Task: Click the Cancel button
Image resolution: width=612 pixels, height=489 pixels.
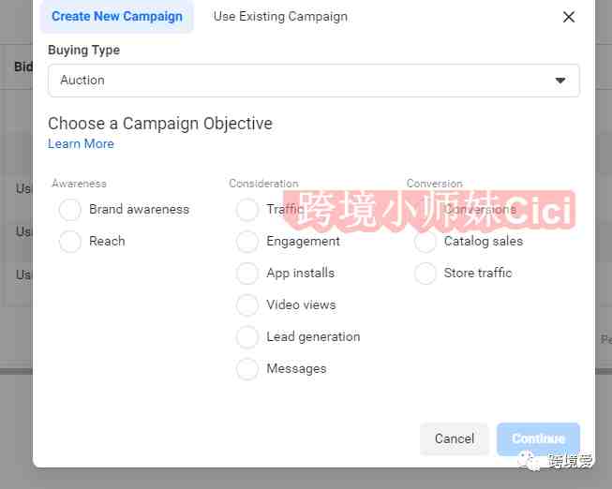Action: point(455,438)
